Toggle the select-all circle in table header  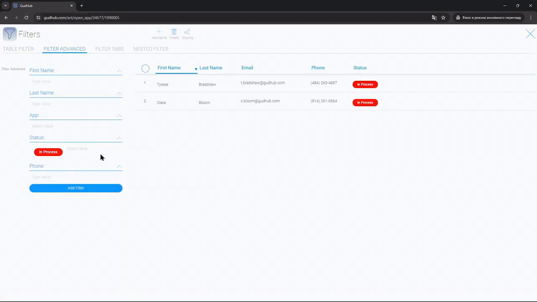pyautogui.click(x=145, y=68)
